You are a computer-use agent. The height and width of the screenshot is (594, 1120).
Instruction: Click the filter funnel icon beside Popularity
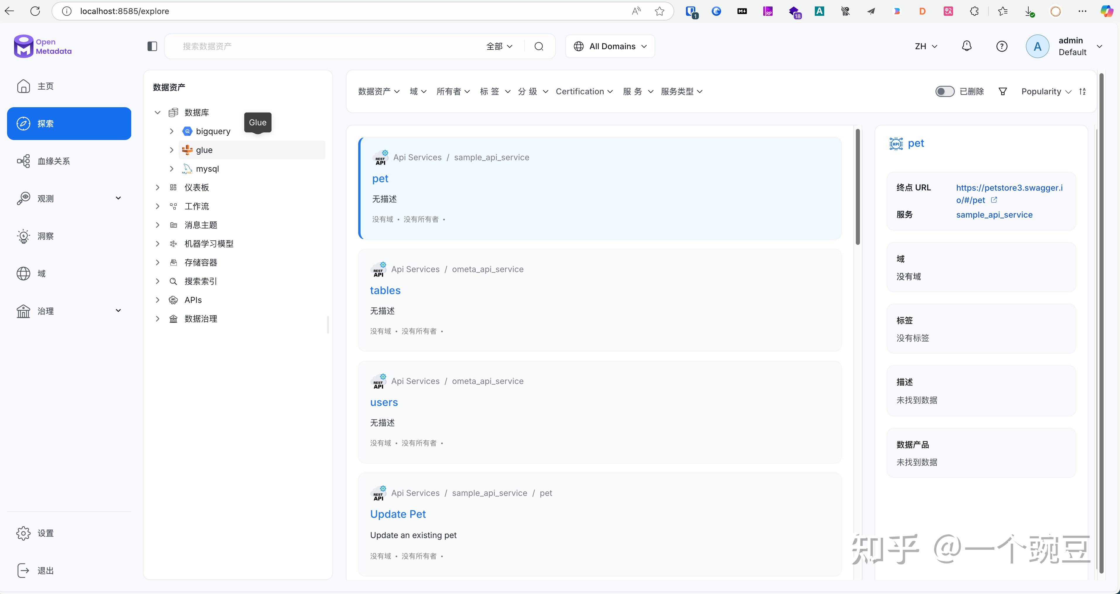point(1003,91)
